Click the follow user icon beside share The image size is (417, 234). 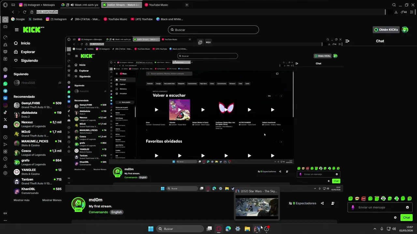click(333, 203)
